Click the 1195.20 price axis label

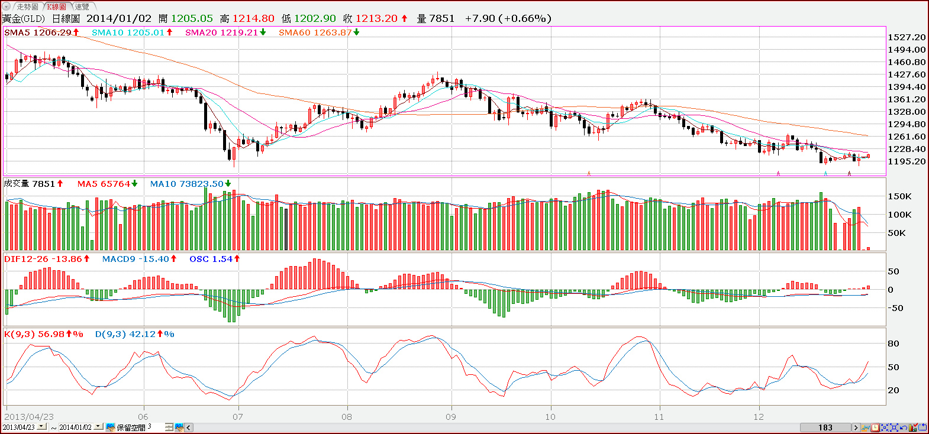click(x=907, y=161)
